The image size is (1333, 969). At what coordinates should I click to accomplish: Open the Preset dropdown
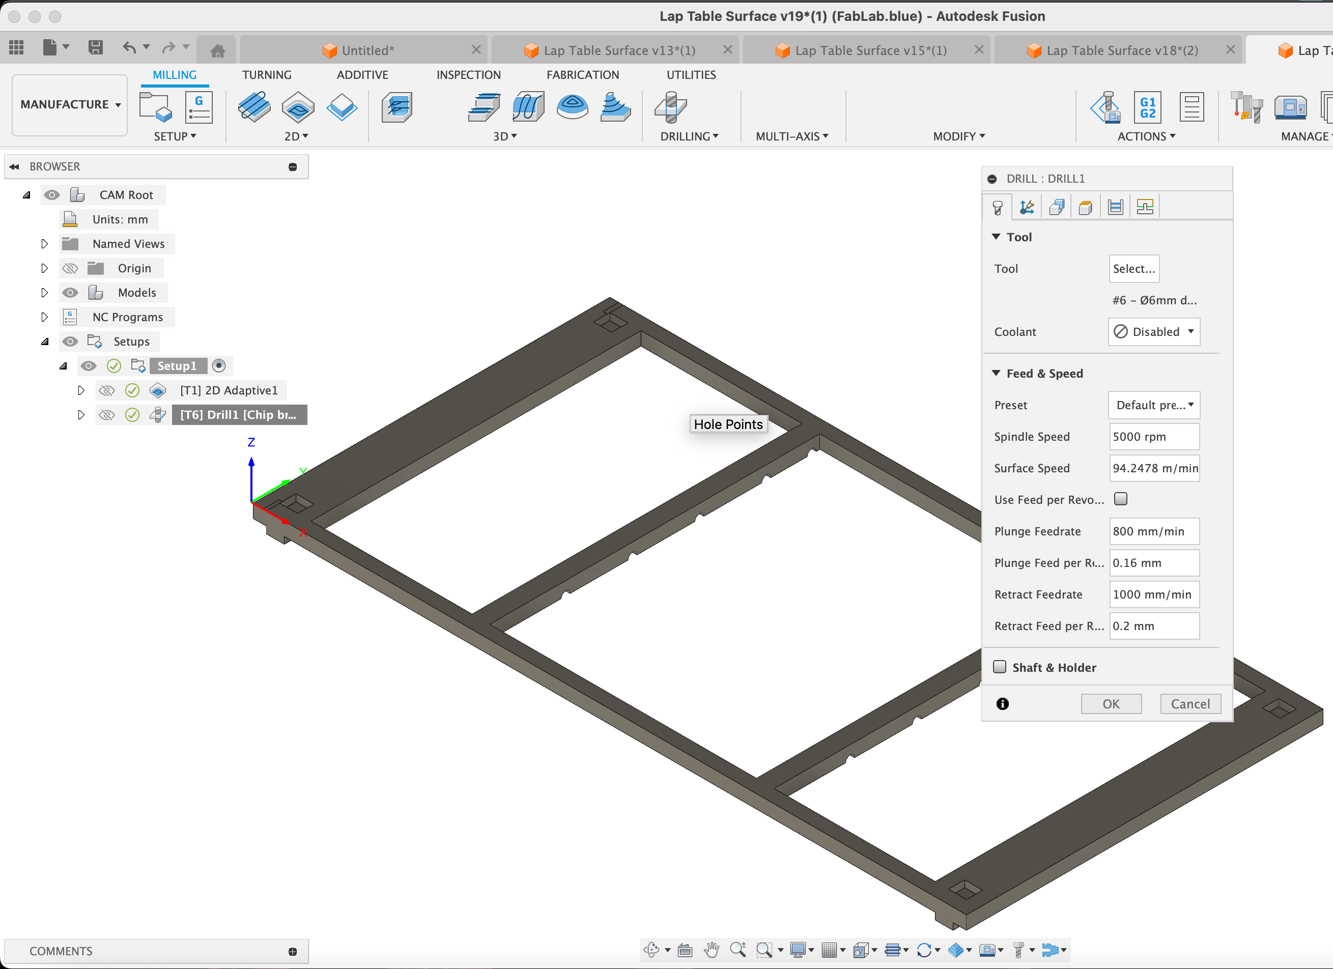(x=1154, y=406)
